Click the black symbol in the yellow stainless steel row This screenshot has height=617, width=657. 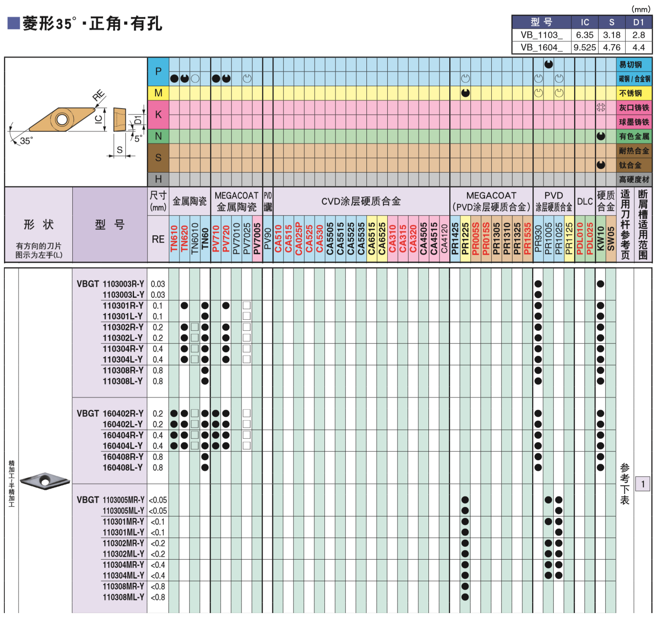coord(465,93)
